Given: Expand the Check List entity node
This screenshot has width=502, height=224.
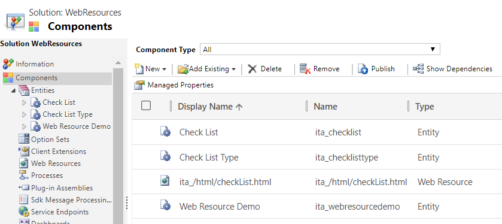Looking at the screenshot, I should click(25, 103).
